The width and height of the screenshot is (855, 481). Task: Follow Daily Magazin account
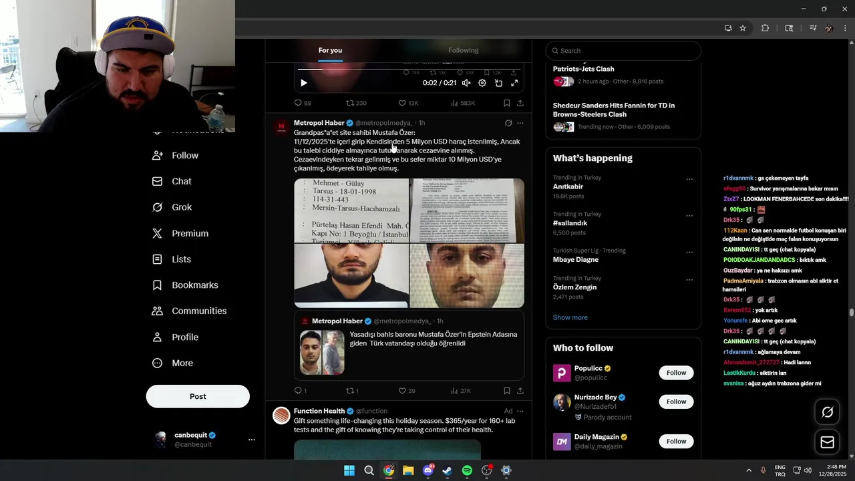(676, 441)
